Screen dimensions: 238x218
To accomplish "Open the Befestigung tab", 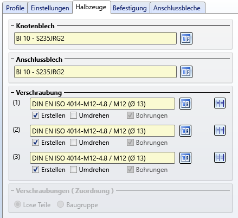I will point(130,8).
